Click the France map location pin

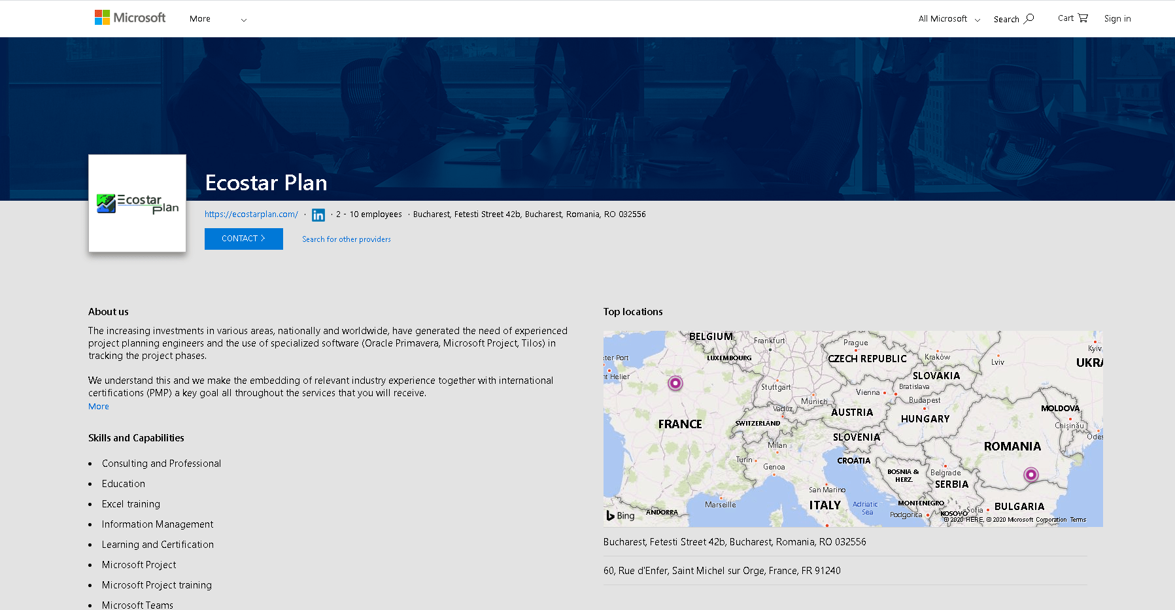coord(675,383)
